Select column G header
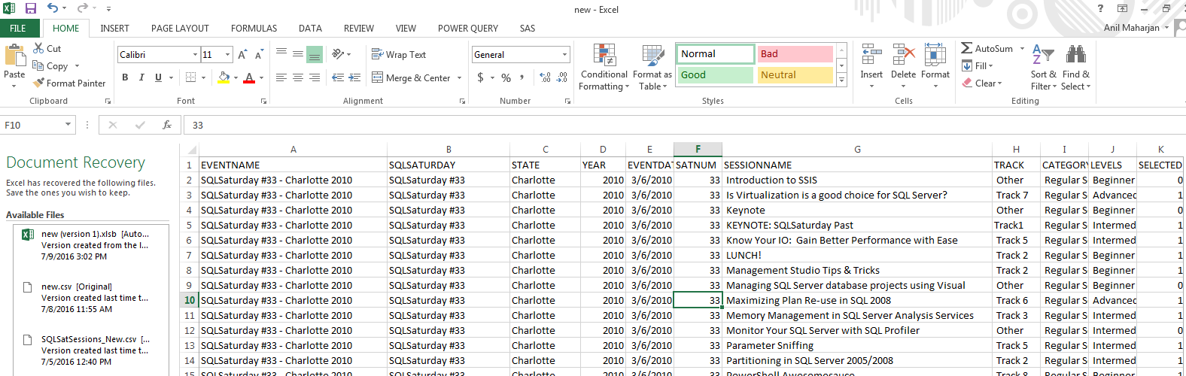Image resolution: width=1186 pixels, height=376 pixels. click(857, 149)
